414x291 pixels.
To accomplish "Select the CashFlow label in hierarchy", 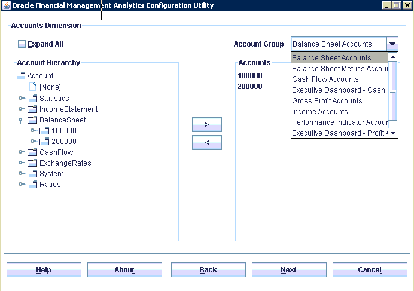I will click(56, 152).
